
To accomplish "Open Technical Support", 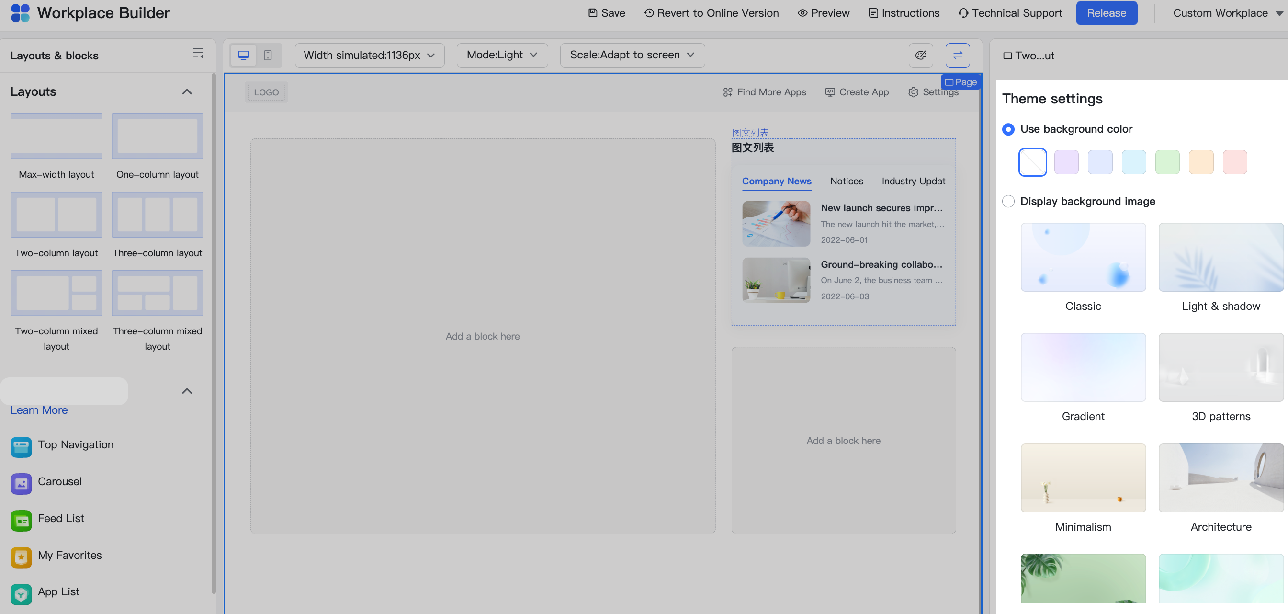I will [x=1010, y=13].
